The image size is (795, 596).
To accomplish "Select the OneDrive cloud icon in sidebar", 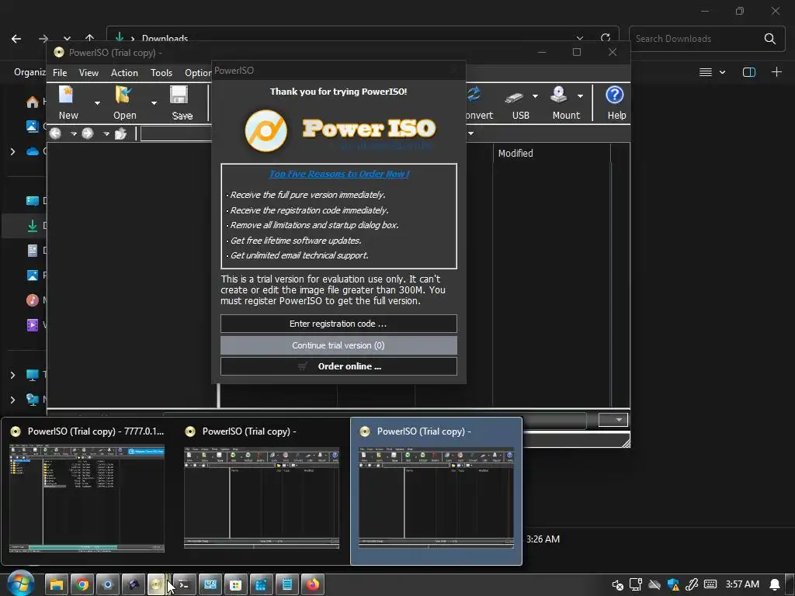I will (x=33, y=151).
